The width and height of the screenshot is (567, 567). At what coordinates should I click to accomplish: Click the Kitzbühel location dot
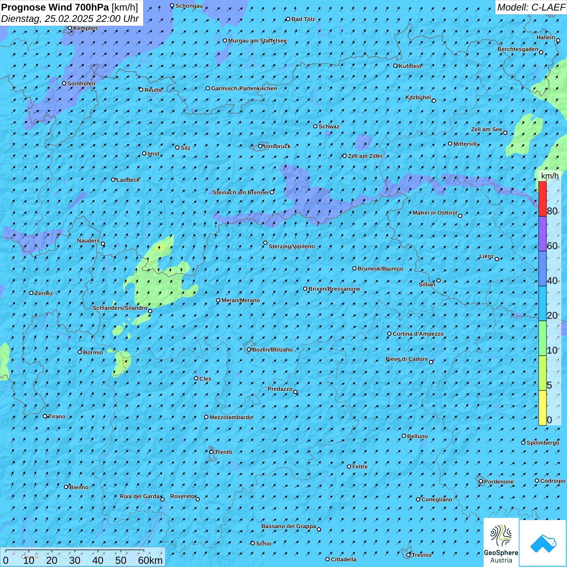434,100
